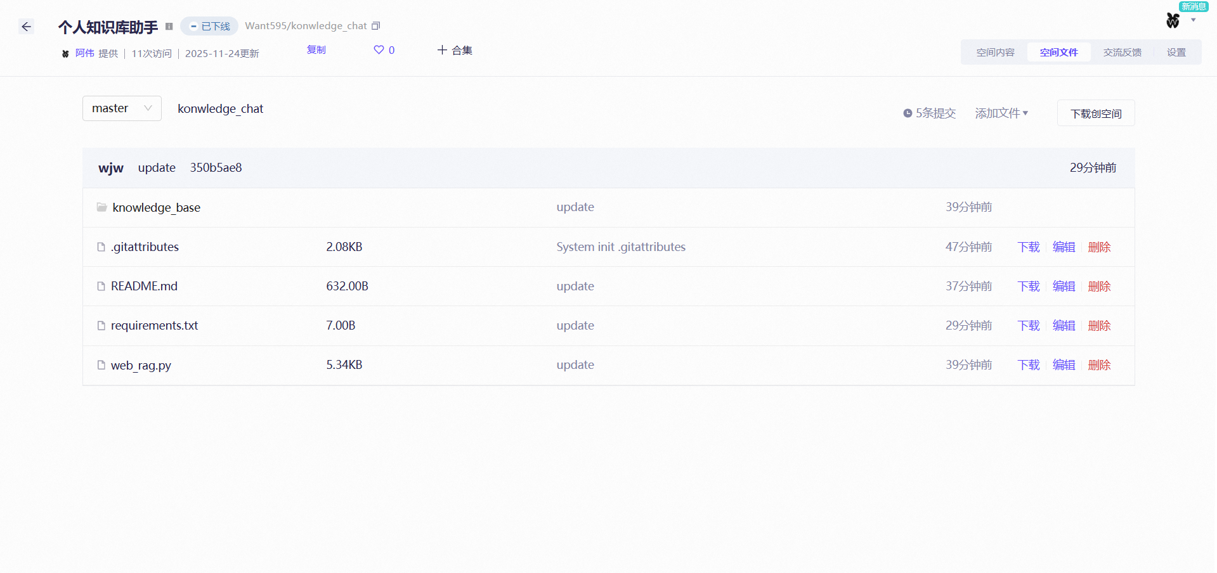The image size is (1217, 573).
Task: Click the konwledge_chat breadcrumb
Action: click(x=220, y=109)
